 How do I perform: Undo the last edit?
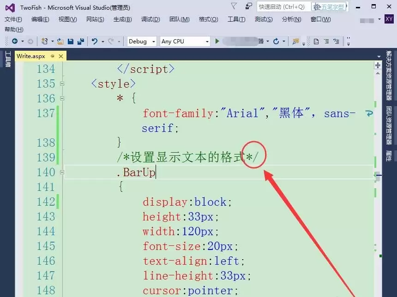pos(94,42)
